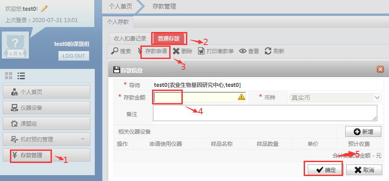Switch to grid view icon
Viewport: 389px width, 181px height.
pyautogui.click(x=9, y=76)
